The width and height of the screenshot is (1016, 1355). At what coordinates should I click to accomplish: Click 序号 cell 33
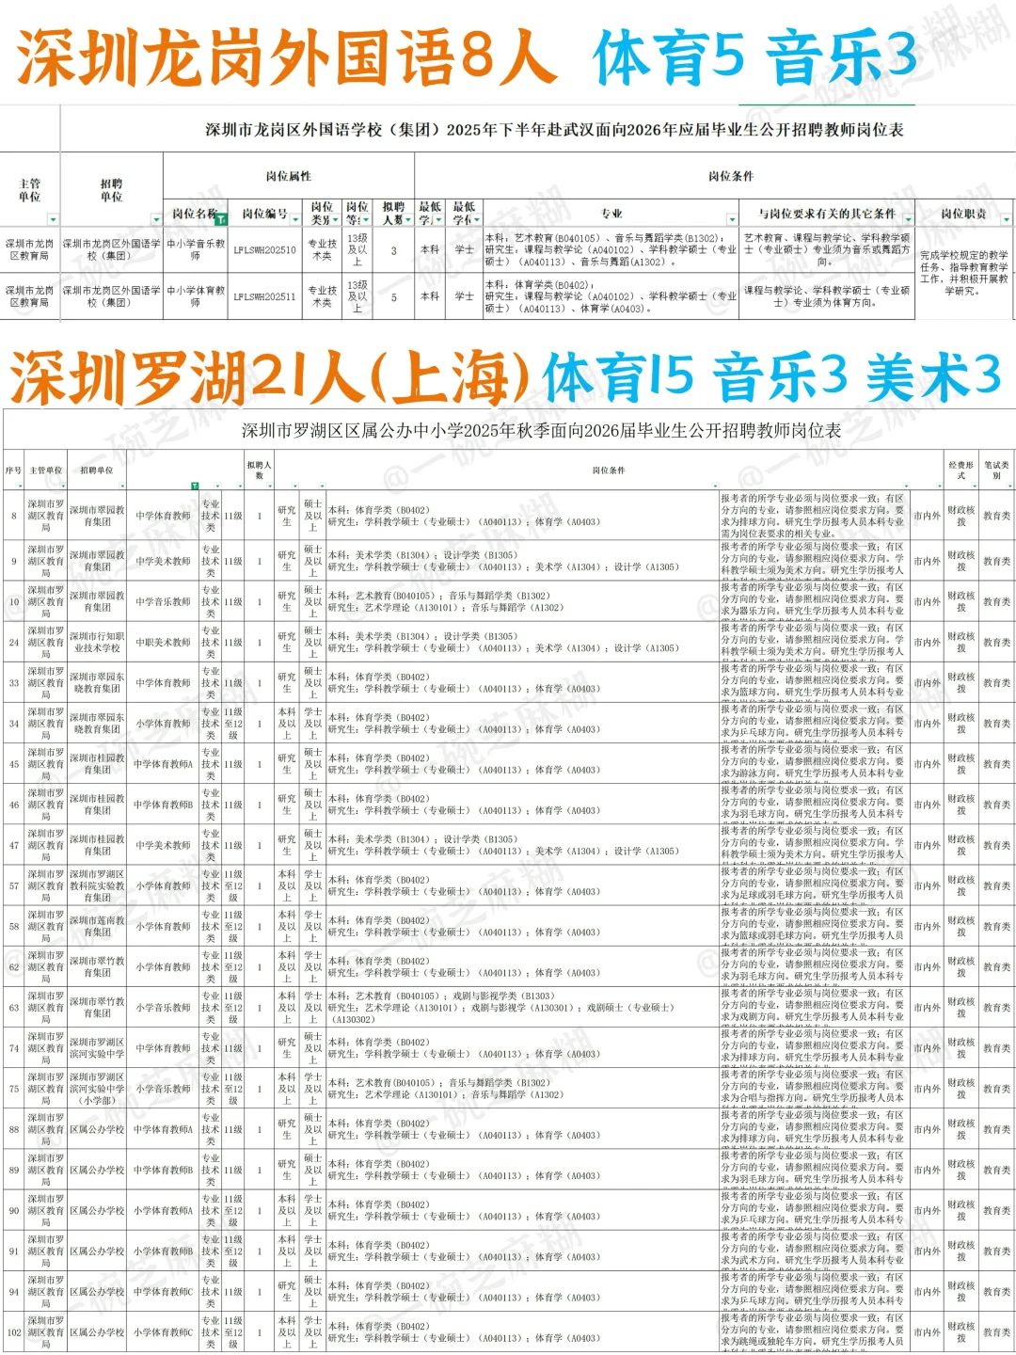pos(13,683)
